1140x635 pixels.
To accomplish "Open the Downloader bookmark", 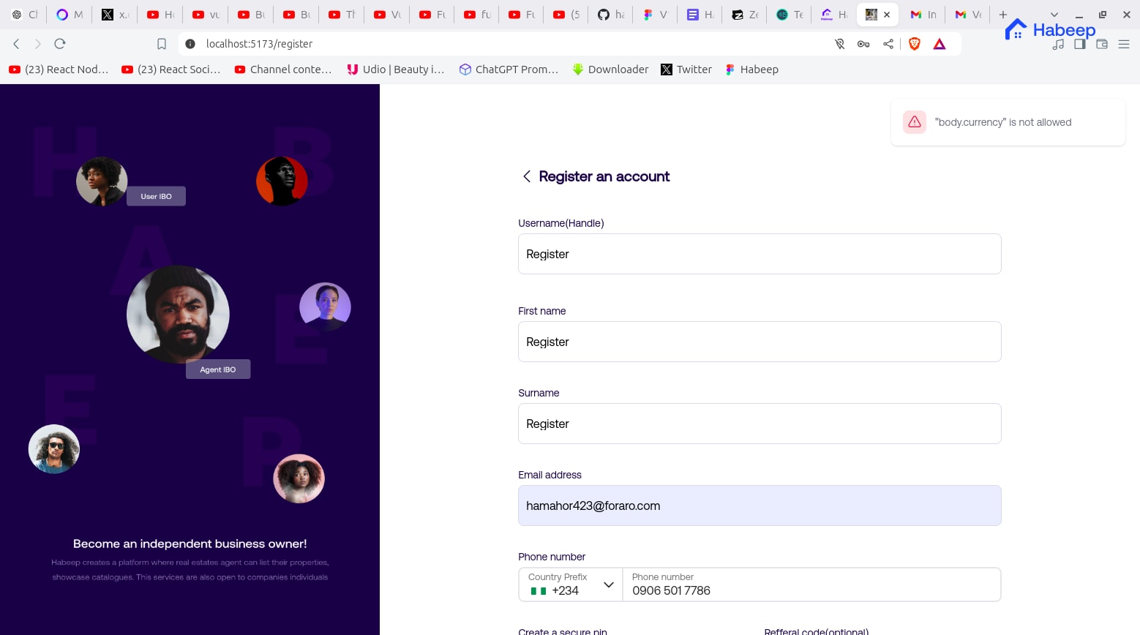I will pos(610,69).
